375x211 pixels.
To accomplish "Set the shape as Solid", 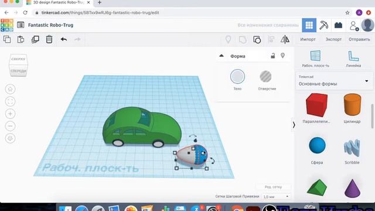I will (x=237, y=77).
